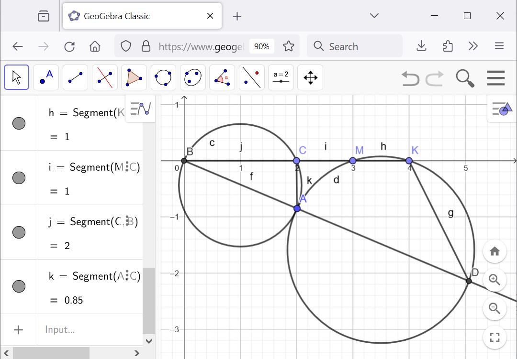Select the Slider a=2 tool
The image size is (517, 359).
tap(281, 77)
